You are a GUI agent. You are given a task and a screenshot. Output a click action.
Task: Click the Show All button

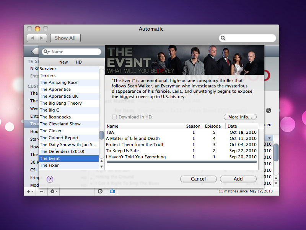click(x=65, y=38)
